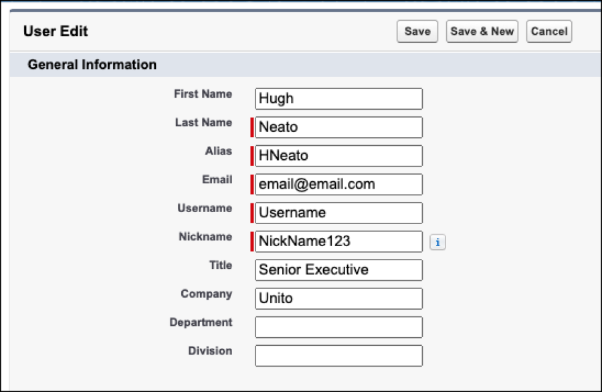Viewport: 602px width, 392px height.
Task: Click the Save button
Action: point(416,31)
